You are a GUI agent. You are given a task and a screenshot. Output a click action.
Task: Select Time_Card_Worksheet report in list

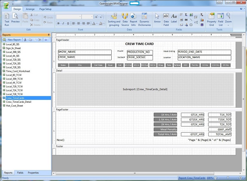pos(18,71)
